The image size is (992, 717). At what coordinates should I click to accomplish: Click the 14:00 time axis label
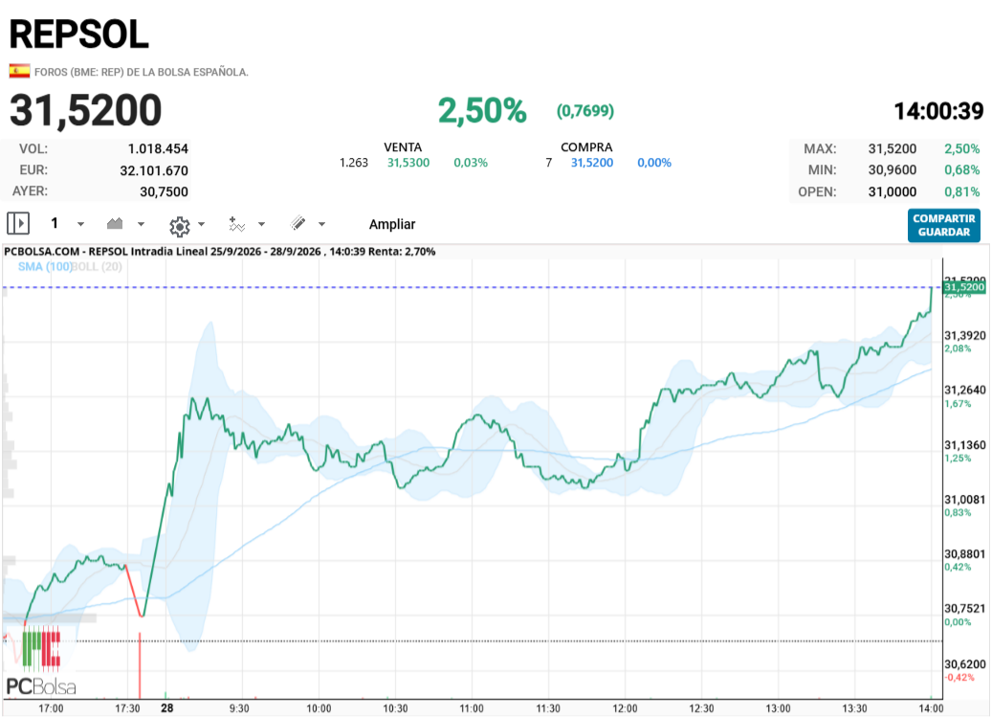tap(931, 708)
